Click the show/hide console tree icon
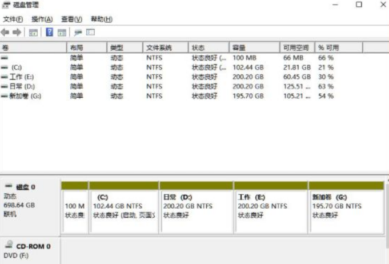The width and height of the screenshot is (389, 264). [x=34, y=33]
